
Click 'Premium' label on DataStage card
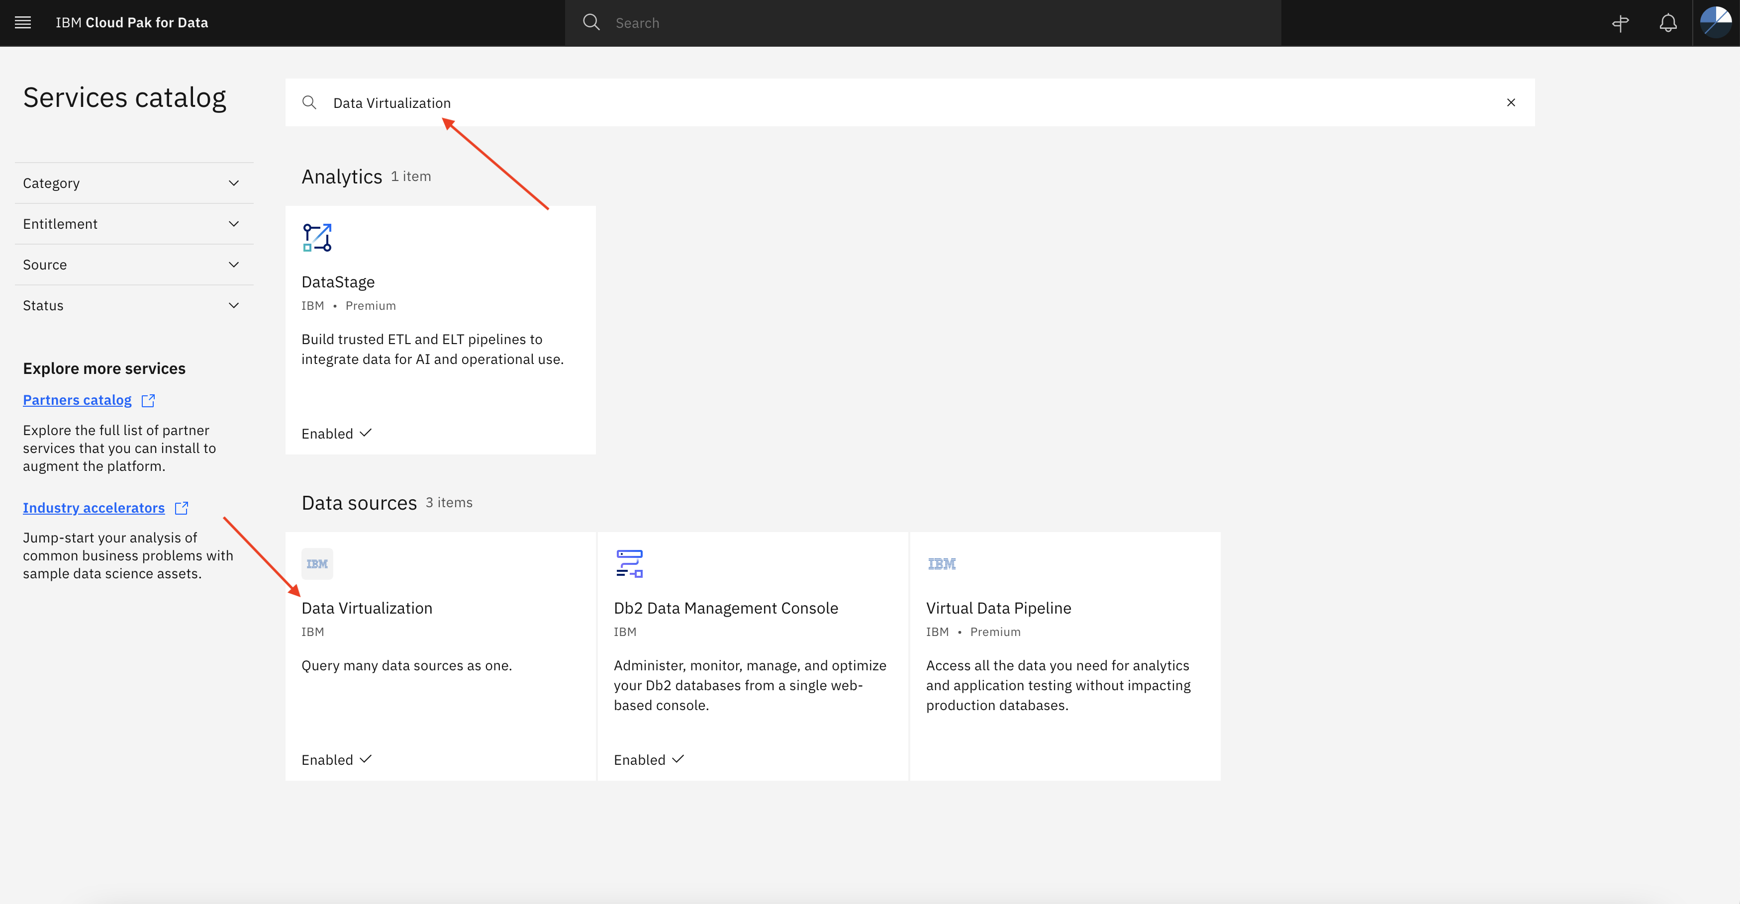click(370, 306)
